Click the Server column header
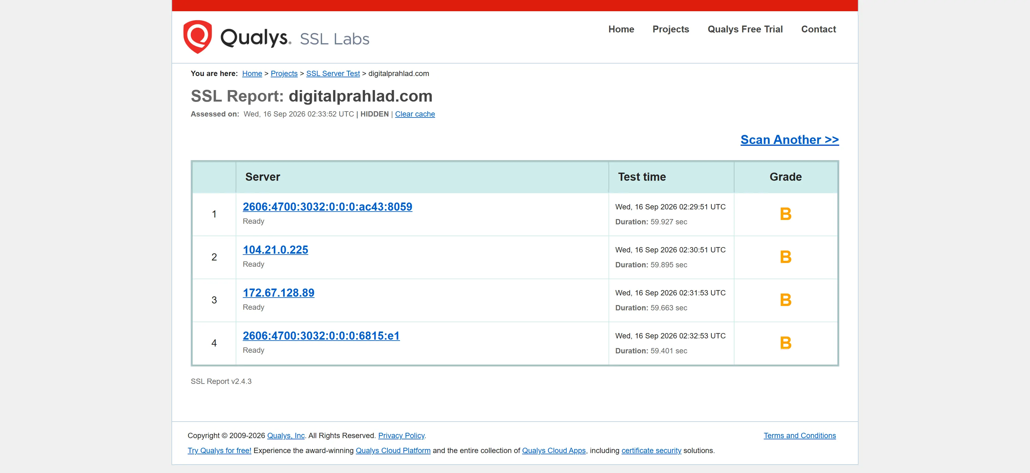Viewport: 1030px width, 473px height. [422, 177]
